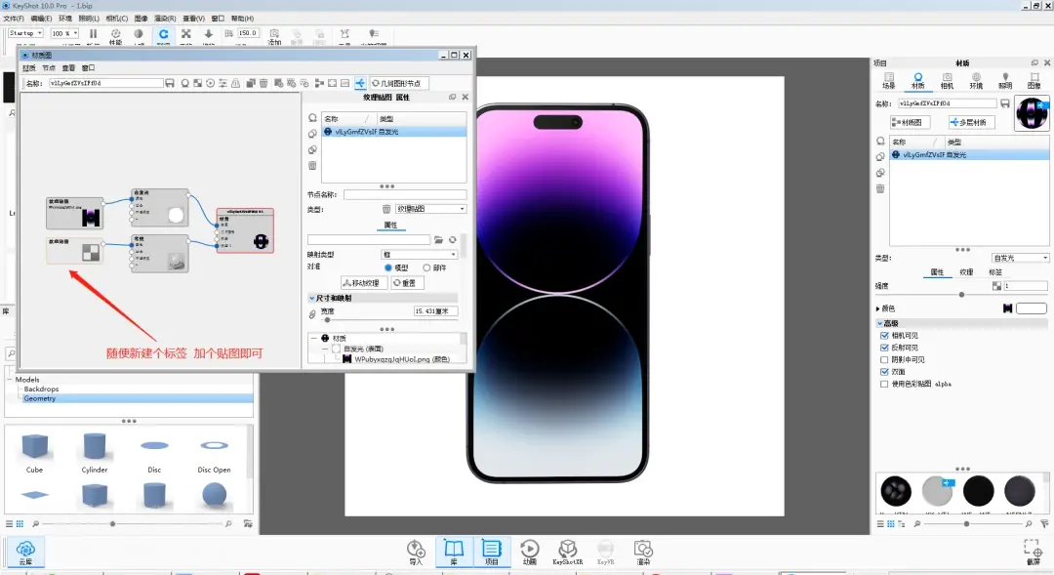Collapse the Models tree node
The width and height of the screenshot is (1054, 575).
[x=10, y=380]
